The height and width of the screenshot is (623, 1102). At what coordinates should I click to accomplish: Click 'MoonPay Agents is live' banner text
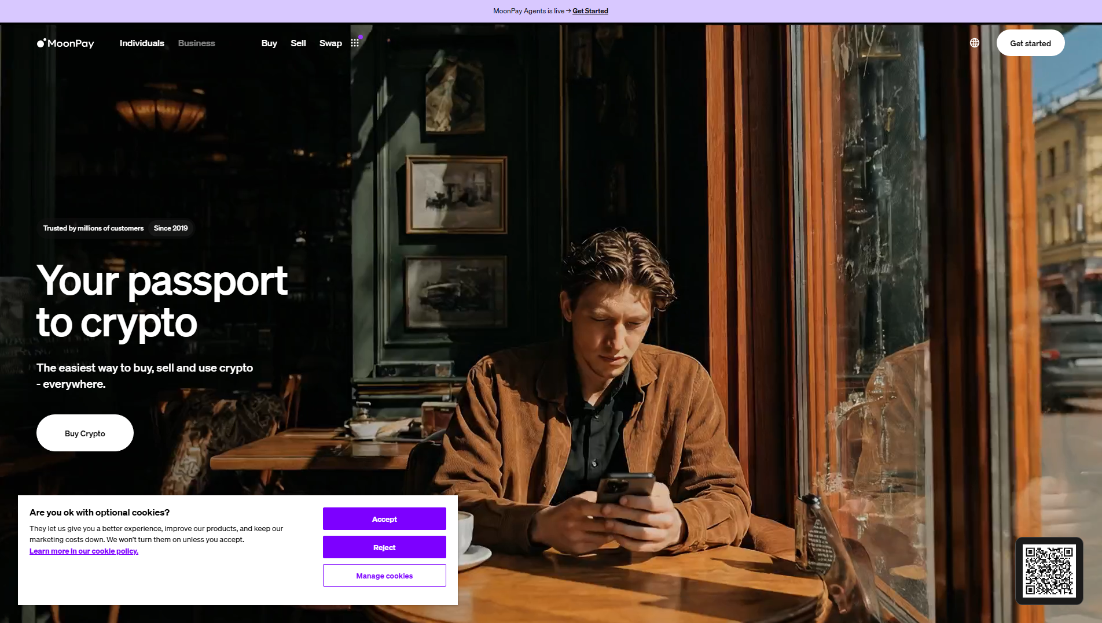528,11
